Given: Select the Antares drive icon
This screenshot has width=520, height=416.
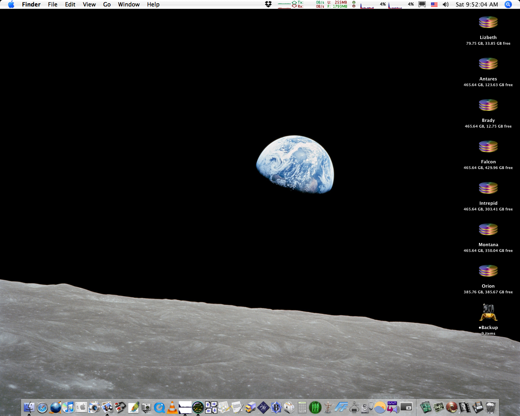Looking at the screenshot, I should [x=488, y=64].
